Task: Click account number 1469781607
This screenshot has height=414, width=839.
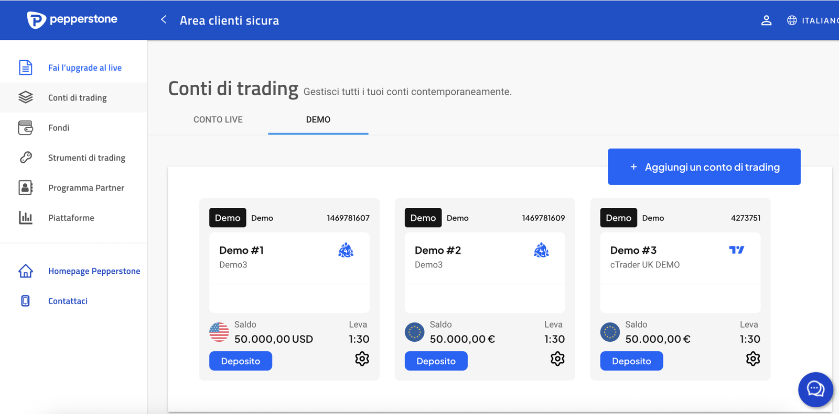Action: click(348, 218)
